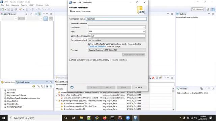The height and width of the screenshot is (121, 216).
Task: Open the Search menu
Action: pos(24,5)
